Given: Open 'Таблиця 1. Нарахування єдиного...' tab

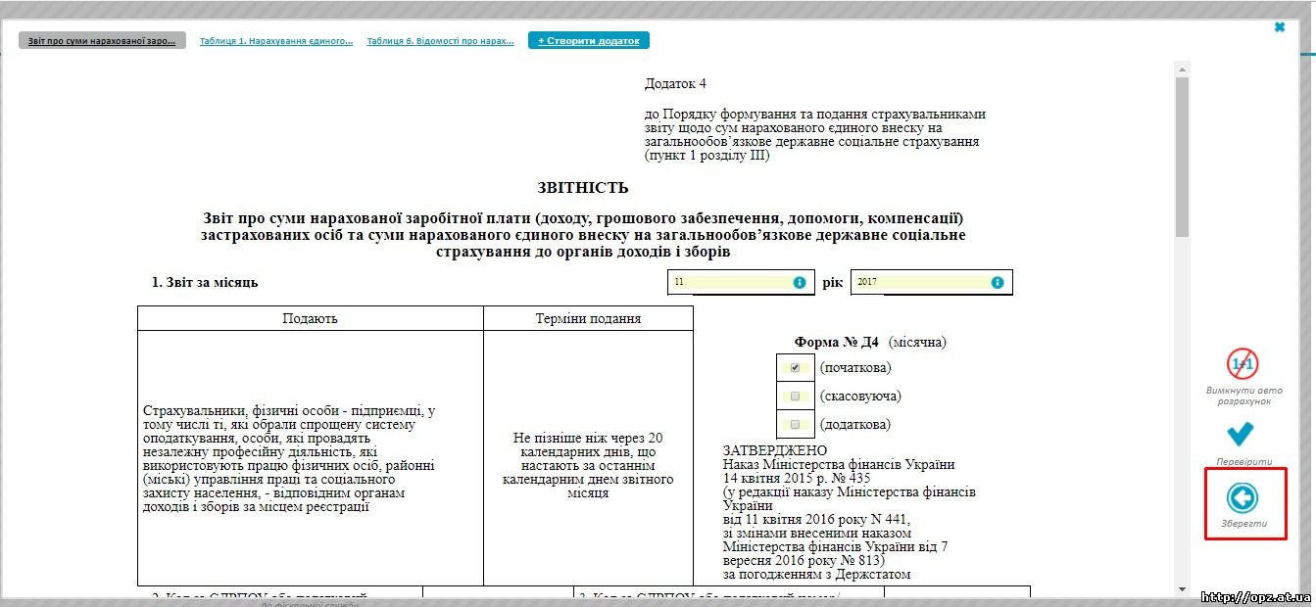Looking at the screenshot, I should coord(276,41).
